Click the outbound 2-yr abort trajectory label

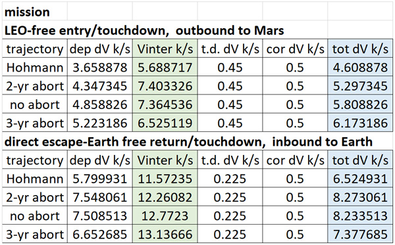(x=35, y=85)
